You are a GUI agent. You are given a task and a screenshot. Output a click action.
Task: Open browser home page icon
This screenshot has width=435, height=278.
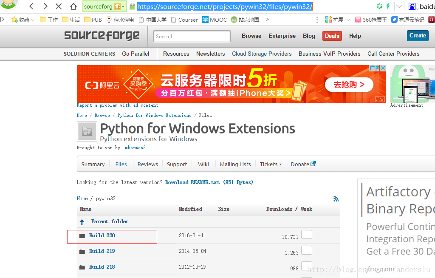73,6
